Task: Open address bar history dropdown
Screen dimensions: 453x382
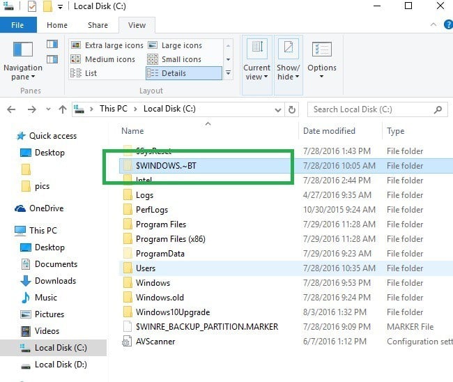Action: click(278, 109)
